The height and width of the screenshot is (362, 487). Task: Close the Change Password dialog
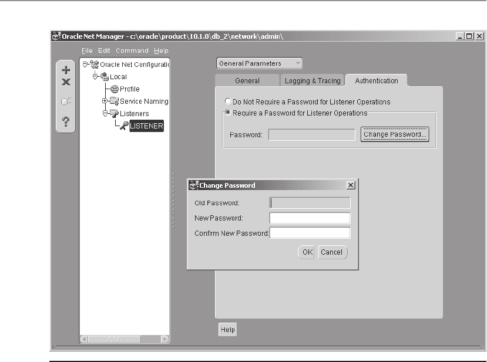[351, 185]
